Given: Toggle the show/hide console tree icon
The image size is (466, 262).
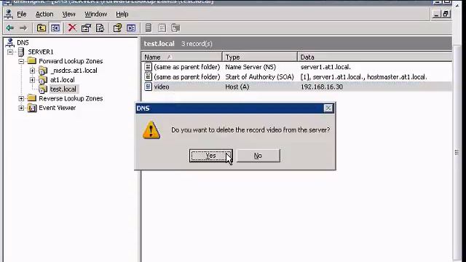Looking at the screenshot, I should pyautogui.click(x=55, y=28).
